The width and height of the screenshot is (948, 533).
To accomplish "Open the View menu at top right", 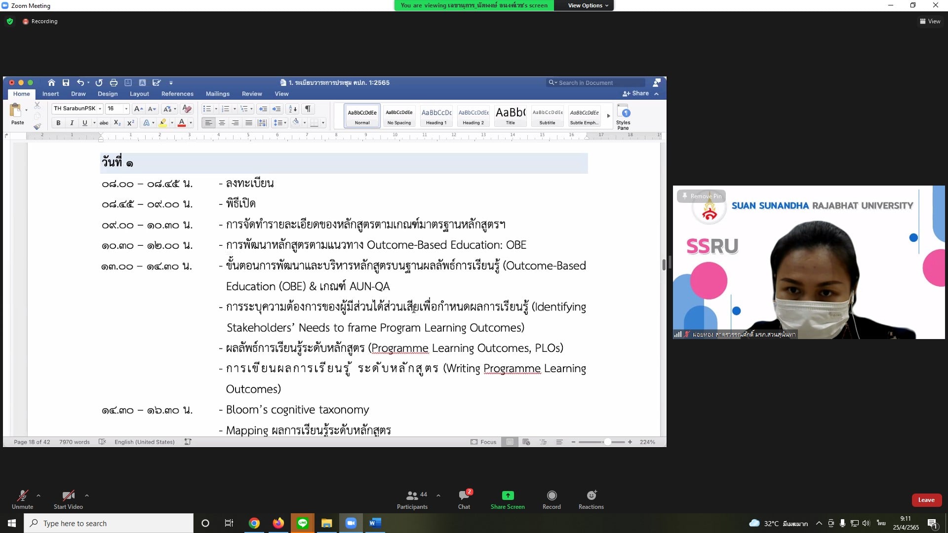I will pyautogui.click(x=930, y=21).
